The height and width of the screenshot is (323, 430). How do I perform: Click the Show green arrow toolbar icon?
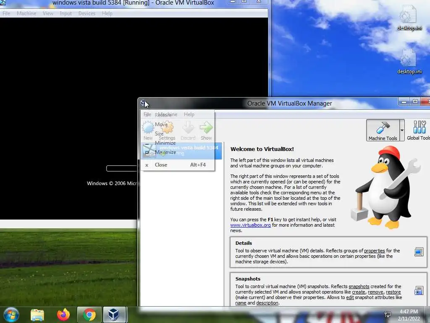tap(206, 131)
